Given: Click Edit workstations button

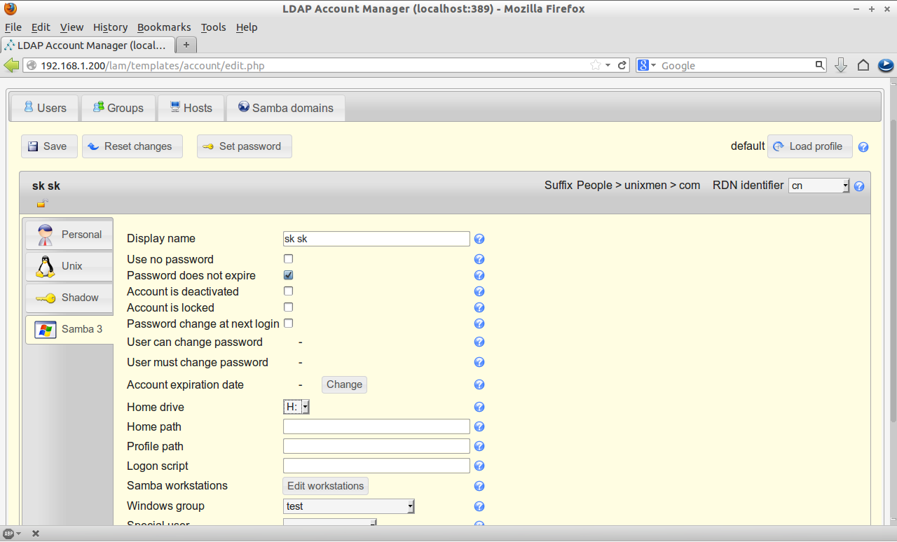Looking at the screenshot, I should tap(326, 486).
